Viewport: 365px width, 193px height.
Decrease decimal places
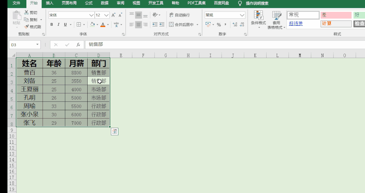pos(242,24)
